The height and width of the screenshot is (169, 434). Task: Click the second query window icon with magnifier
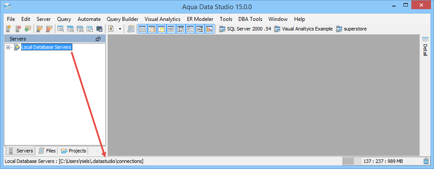tap(70, 28)
